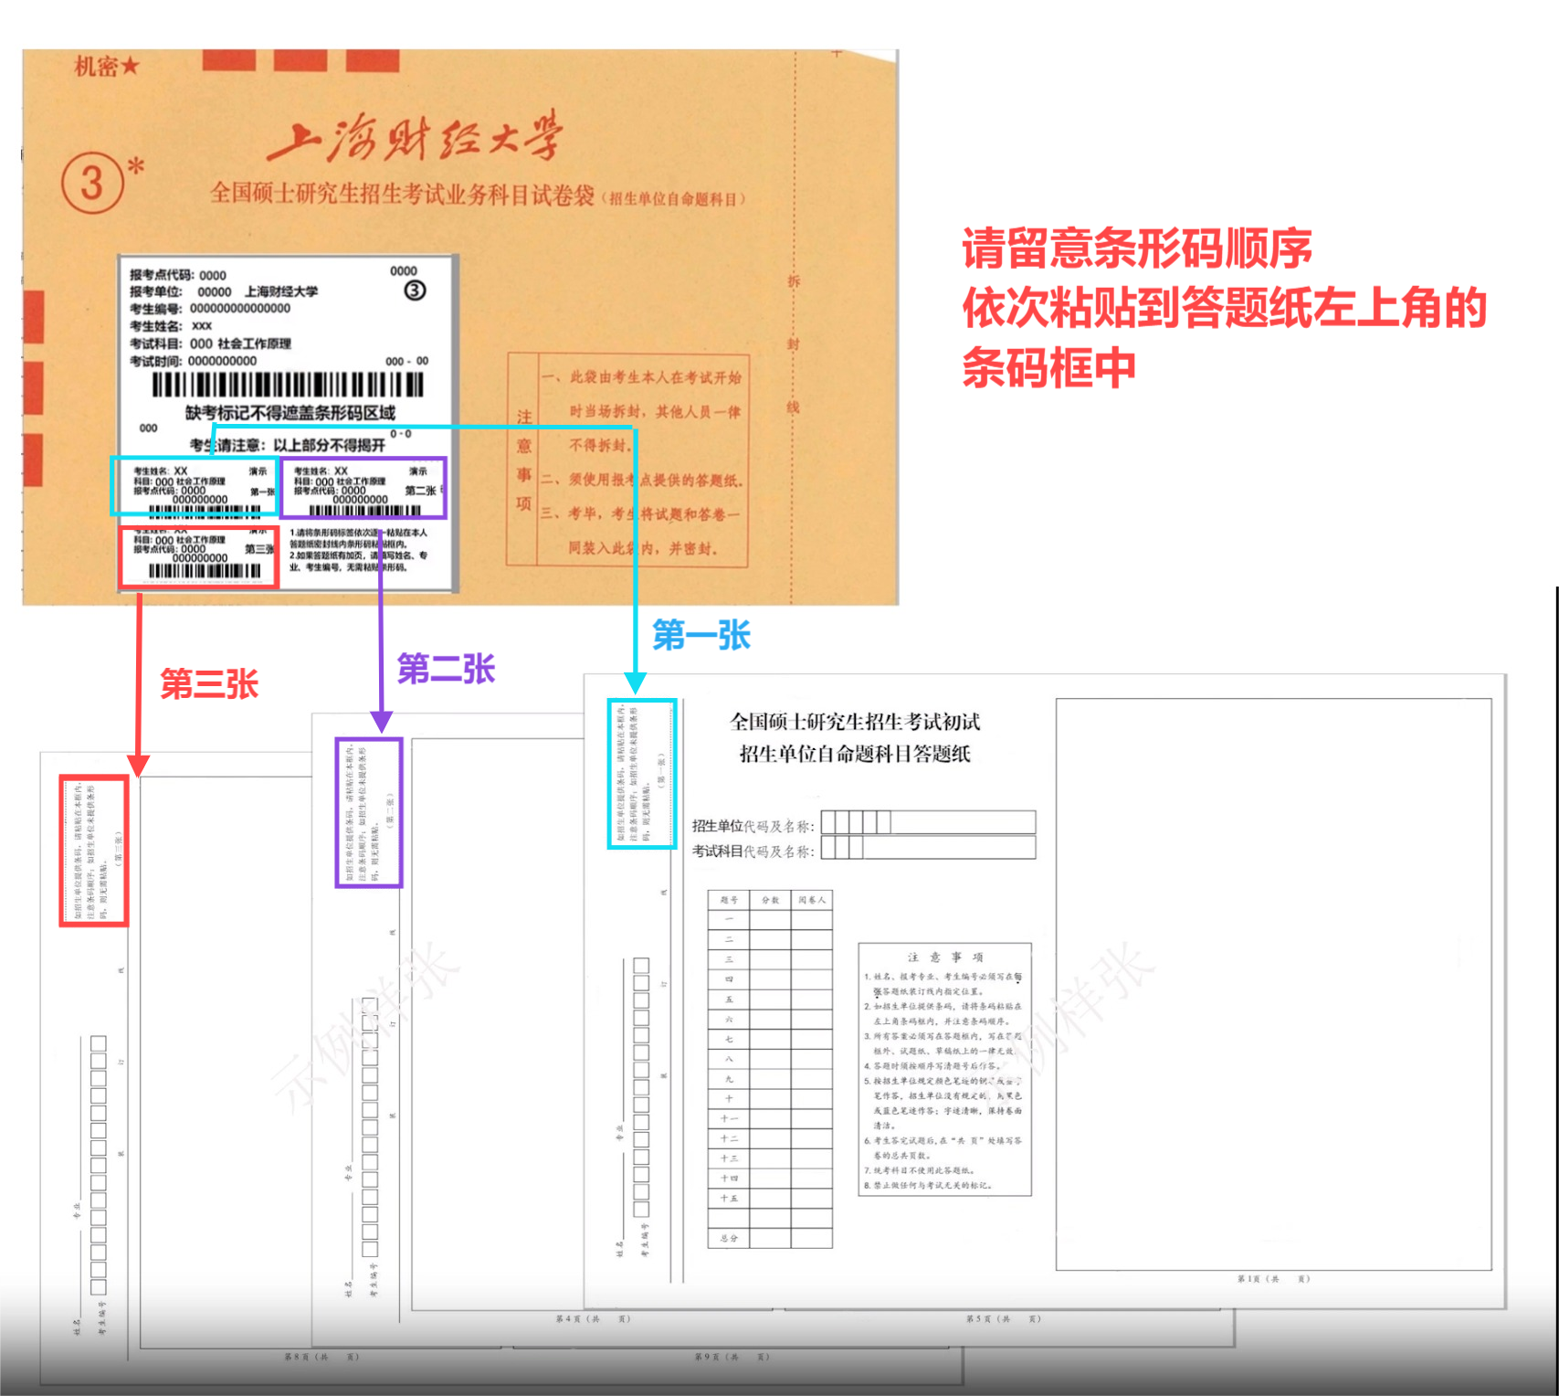Viewport: 1559px width, 1396px height.
Task: Click the small circled 3 on label
Action: pos(415,291)
